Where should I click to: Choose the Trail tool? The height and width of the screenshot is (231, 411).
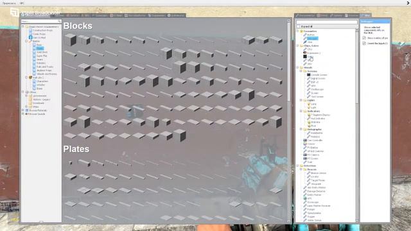coord(310,162)
